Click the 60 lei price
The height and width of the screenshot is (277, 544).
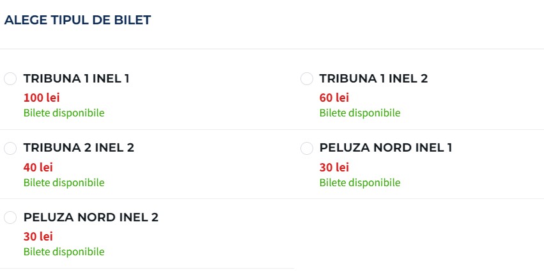pos(334,98)
